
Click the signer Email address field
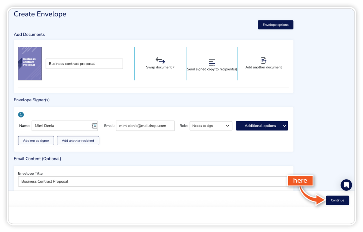click(x=145, y=126)
